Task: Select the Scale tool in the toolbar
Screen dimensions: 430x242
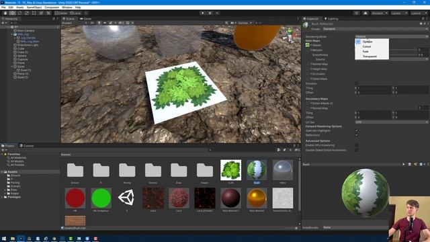Action: (x=27, y=13)
